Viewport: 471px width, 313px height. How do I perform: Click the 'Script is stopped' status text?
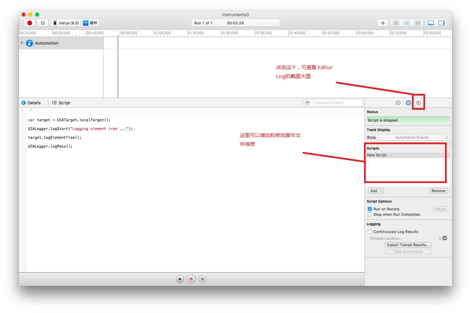click(x=383, y=120)
